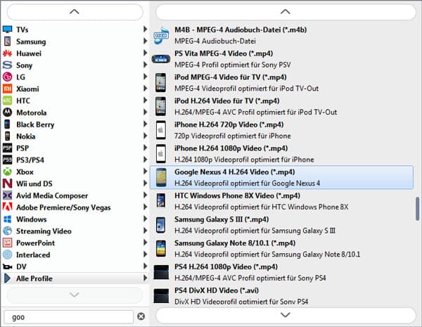Click the PowerPoint icon
The width and height of the screenshot is (422, 327).
(x=7, y=243)
